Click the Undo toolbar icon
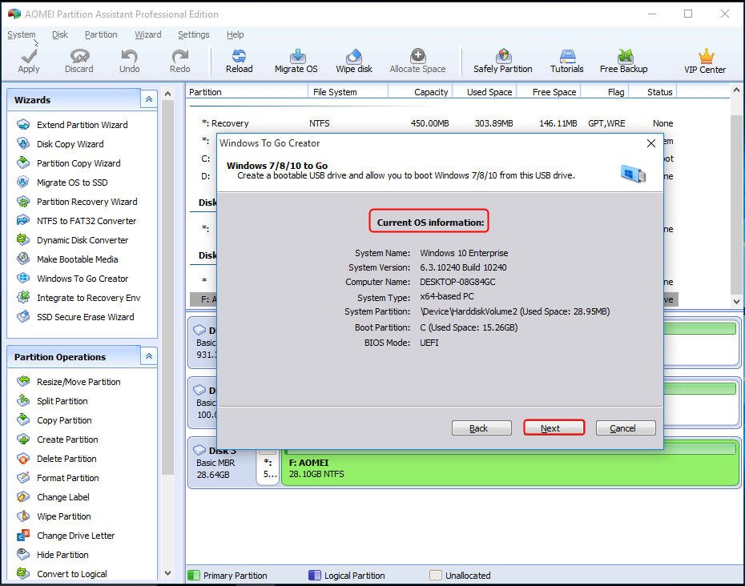The image size is (745, 586). [129, 62]
